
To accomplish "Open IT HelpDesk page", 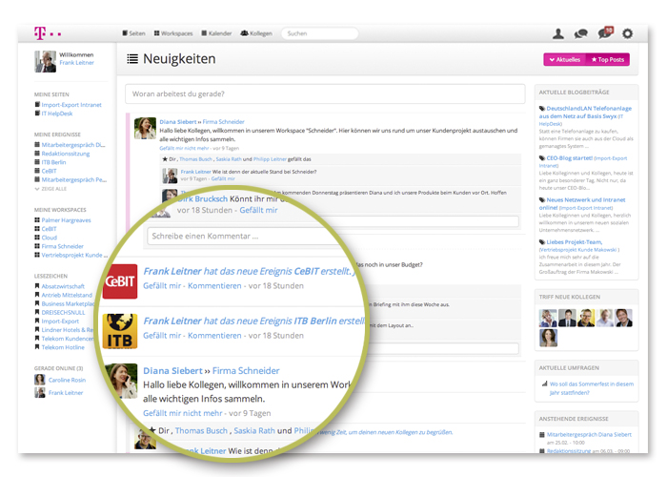I will pyautogui.click(x=57, y=114).
